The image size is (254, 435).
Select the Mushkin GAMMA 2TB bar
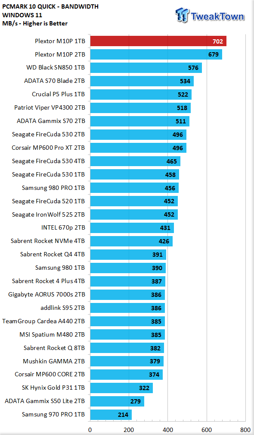[x=127, y=361]
